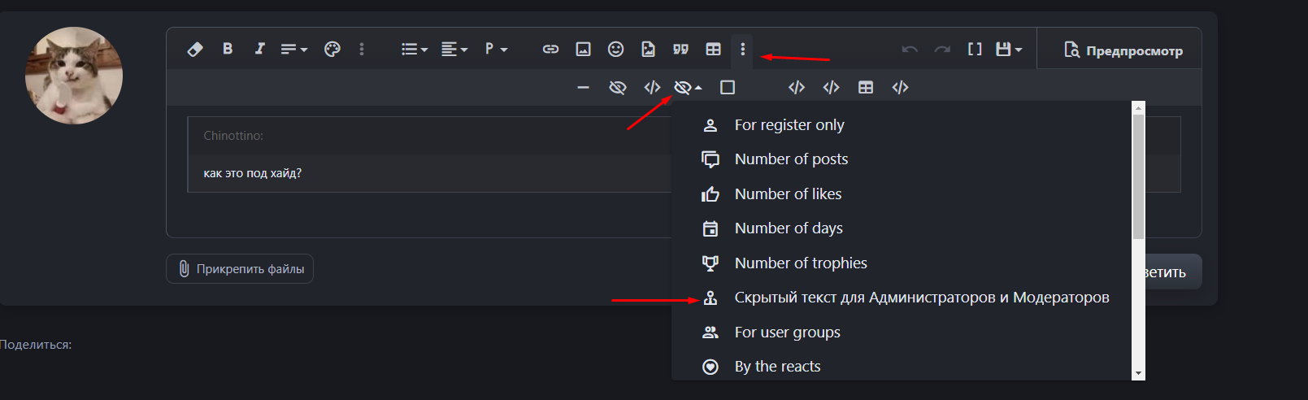Open the smilies emoji picker
Image resolution: width=1308 pixels, height=400 pixels.
pyautogui.click(x=615, y=50)
